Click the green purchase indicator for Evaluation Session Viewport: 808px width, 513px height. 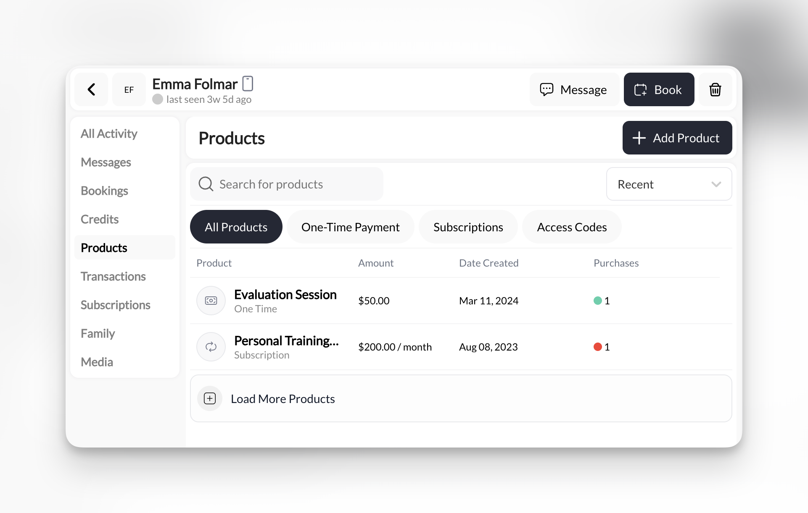(597, 301)
